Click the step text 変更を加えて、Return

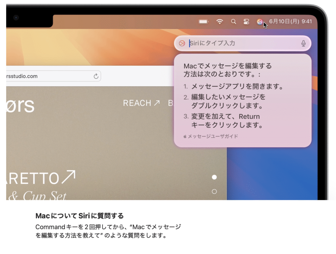(x=225, y=117)
